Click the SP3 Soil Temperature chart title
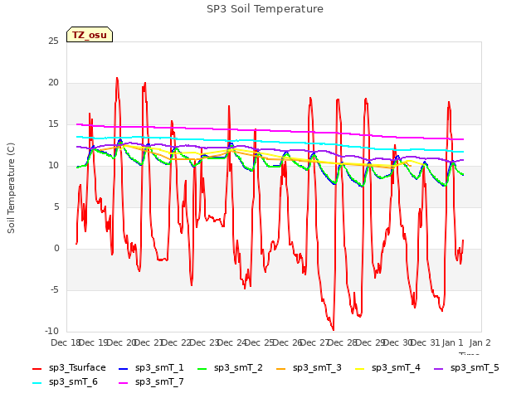 [x=265, y=9]
